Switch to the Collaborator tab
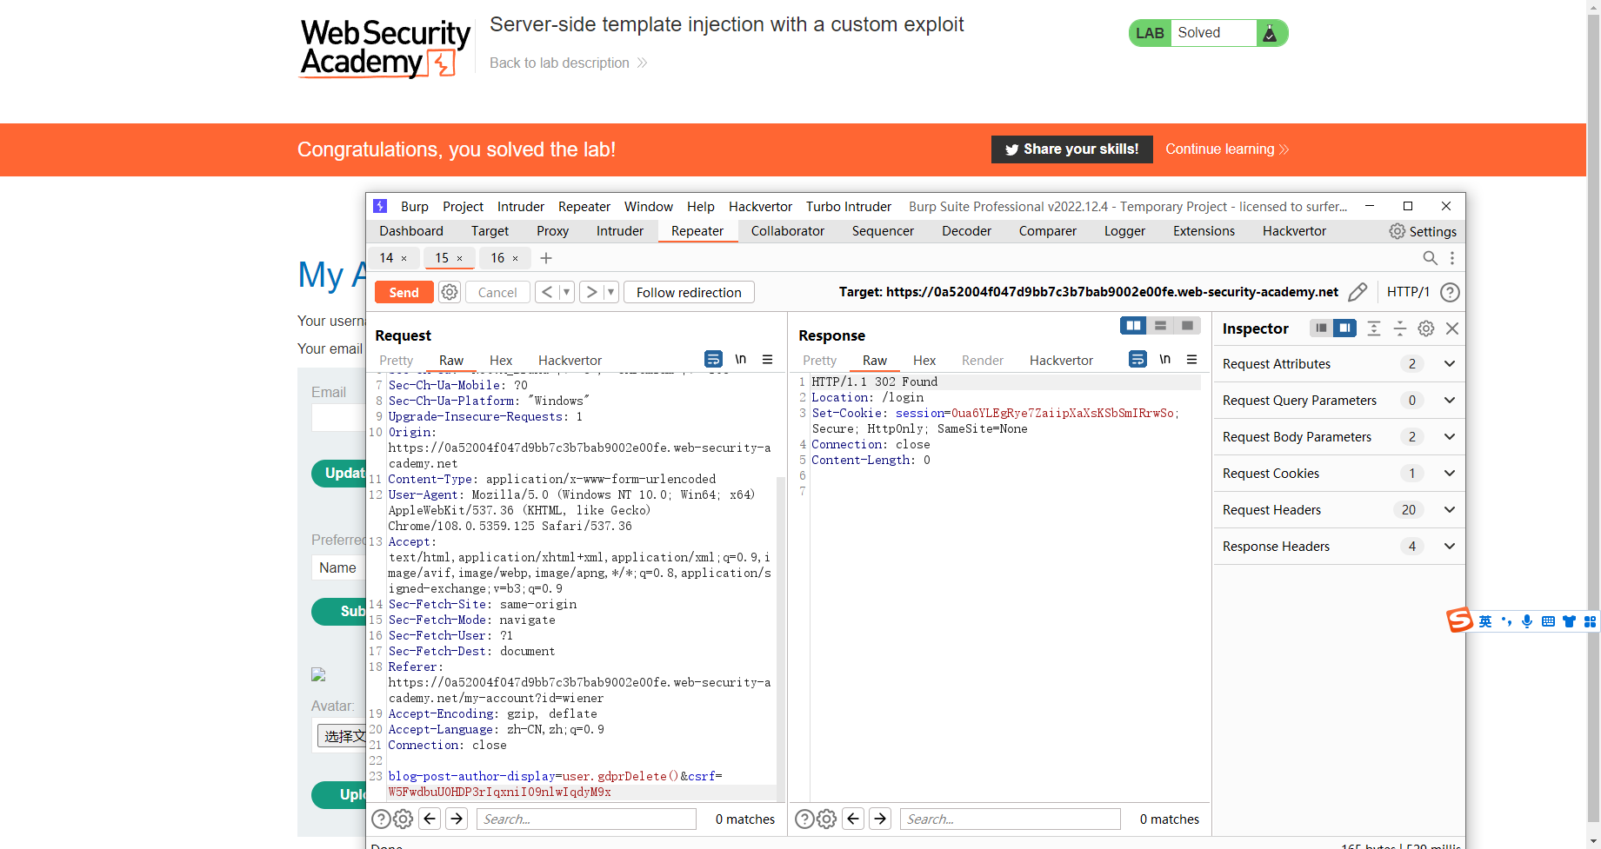 pyautogui.click(x=788, y=231)
